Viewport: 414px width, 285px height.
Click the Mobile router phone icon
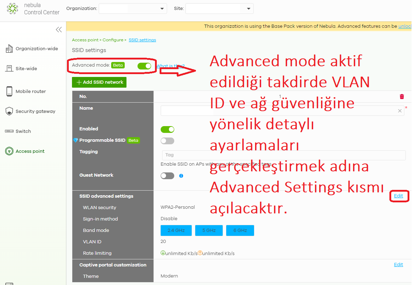tap(9, 92)
